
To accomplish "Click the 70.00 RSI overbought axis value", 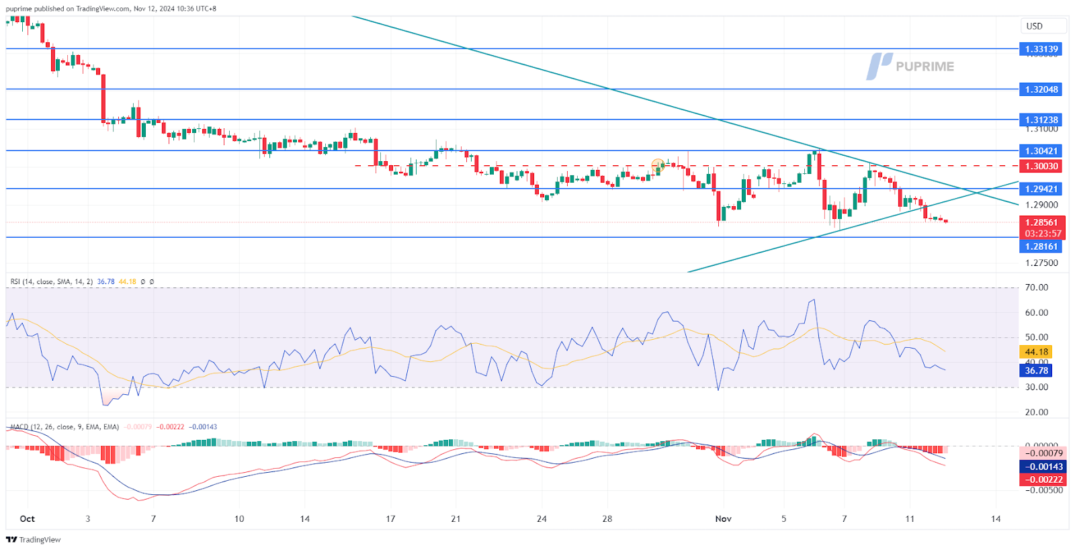I will point(1037,287).
